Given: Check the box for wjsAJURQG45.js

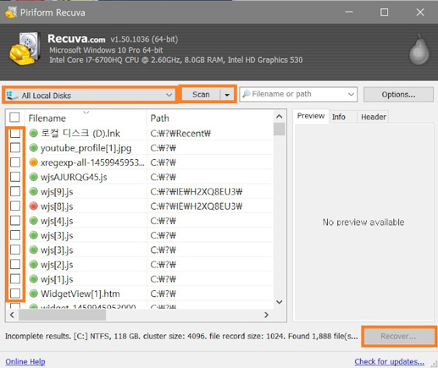Looking at the screenshot, I should coord(15,177).
